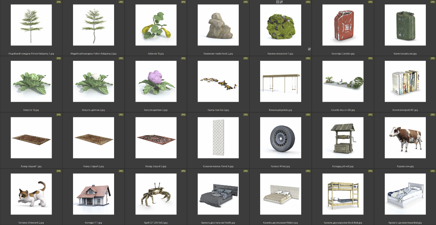The height and width of the screenshot is (225, 436).
Task: Click the square flag icon above mossy rock
Action: click(278, 2)
